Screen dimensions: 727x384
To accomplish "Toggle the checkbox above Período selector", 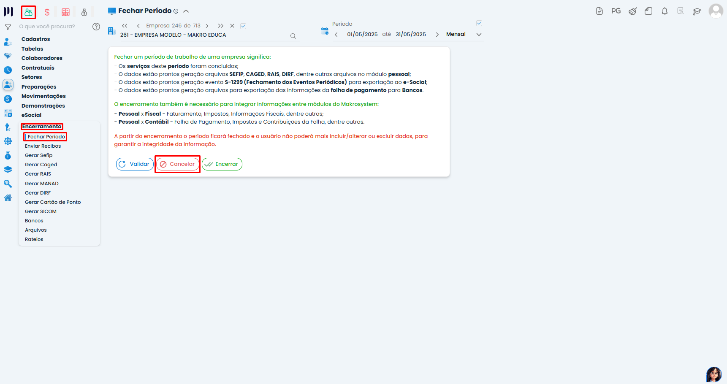I will coord(479,23).
